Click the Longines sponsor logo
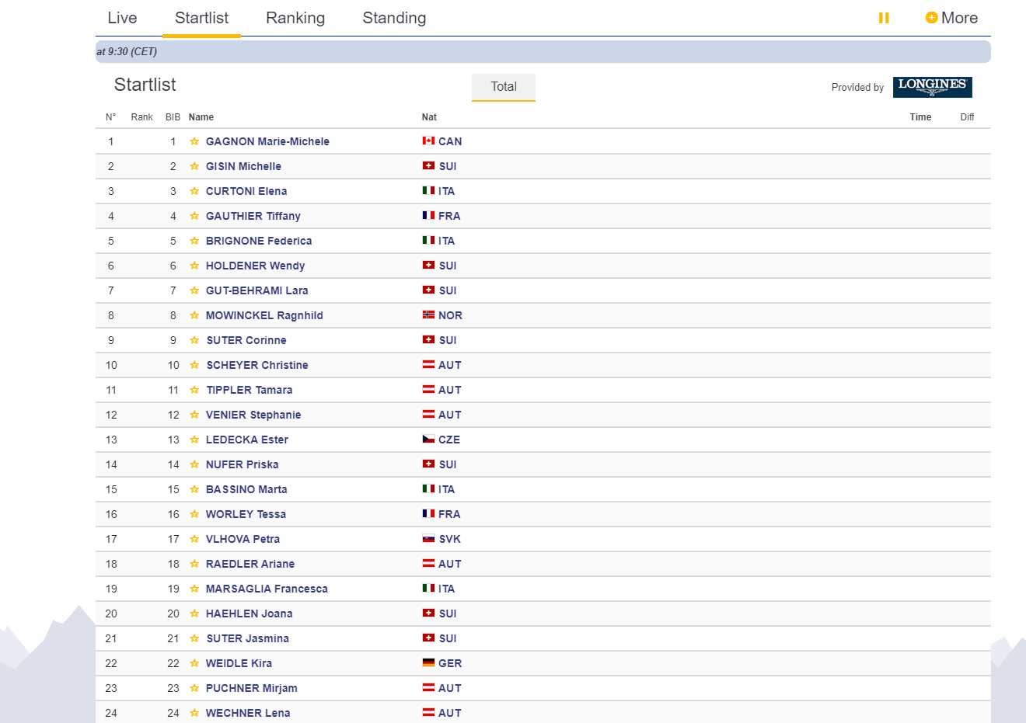Image resolution: width=1026 pixels, height=723 pixels. [x=932, y=87]
